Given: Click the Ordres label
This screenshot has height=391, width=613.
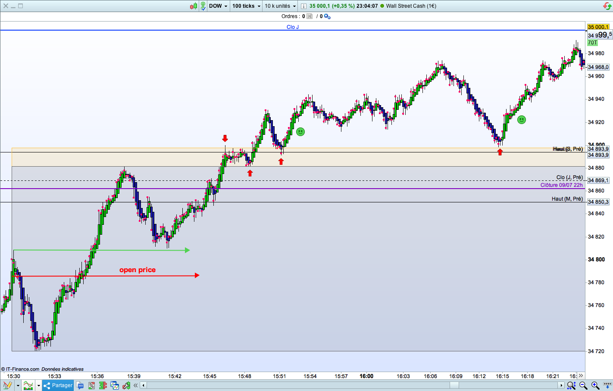Looking at the screenshot, I should (x=290, y=16).
